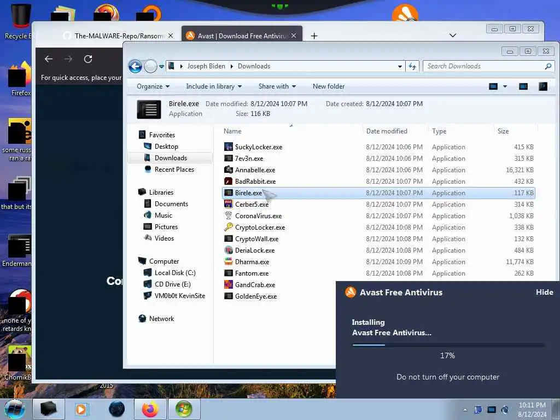Open Favorites in the navigation pane
Screen dimensions: 560x420
pos(162,135)
